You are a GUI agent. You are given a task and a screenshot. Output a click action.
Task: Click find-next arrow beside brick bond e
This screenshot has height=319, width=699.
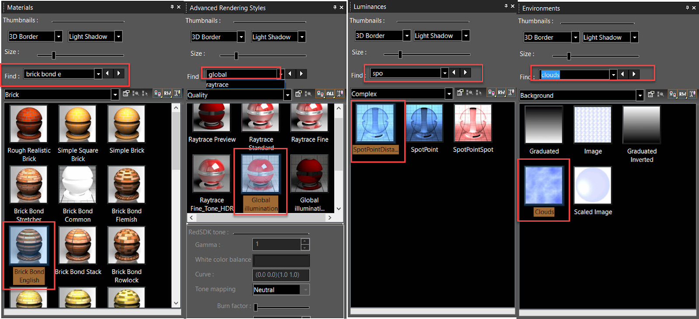(119, 73)
